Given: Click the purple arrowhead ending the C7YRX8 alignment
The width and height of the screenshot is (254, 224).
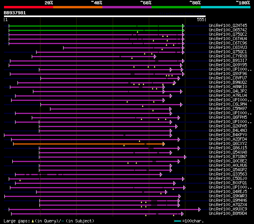Looking at the screenshot, I should (x=155, y=56).
